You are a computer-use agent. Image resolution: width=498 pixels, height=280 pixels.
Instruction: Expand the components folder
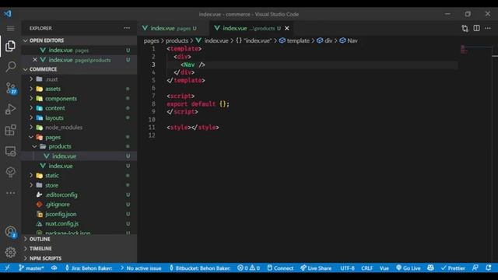tap(31, 99)
